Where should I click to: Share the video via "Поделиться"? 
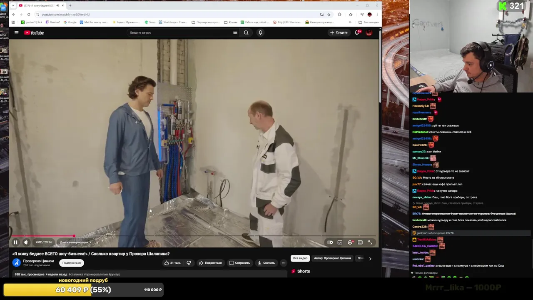[210, 263]
